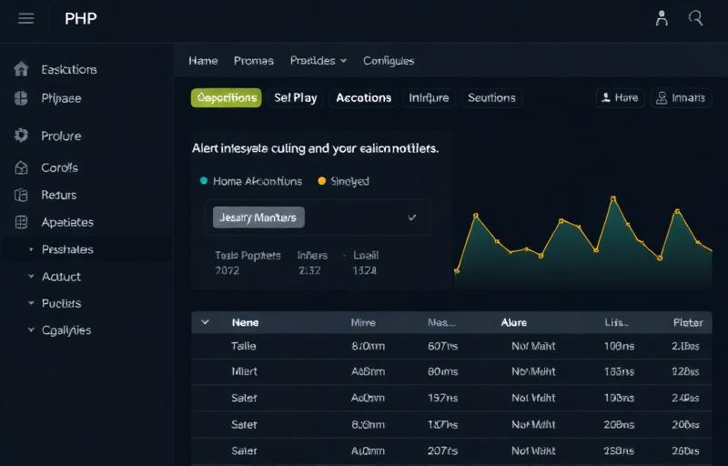Click the gear icon beside Prolure
The width and height of the screenshot is (728, 466).
pos(22,136)
